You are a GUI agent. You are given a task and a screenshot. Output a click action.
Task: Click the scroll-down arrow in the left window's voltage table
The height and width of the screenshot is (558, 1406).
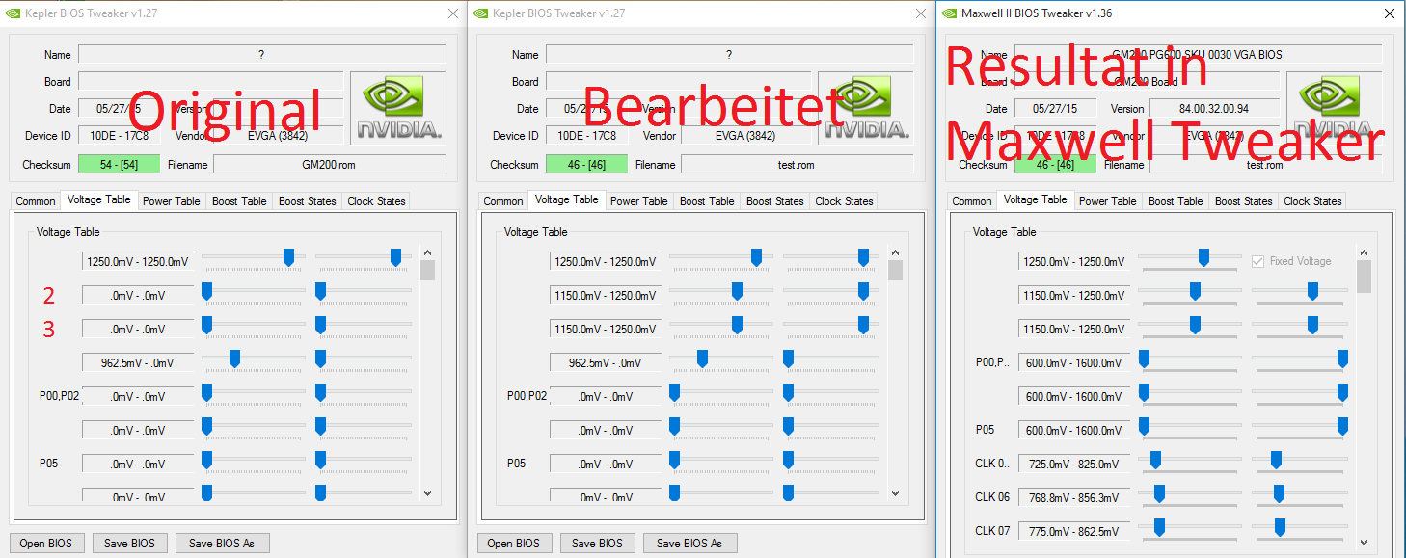pyautogui.click(x=427, y=492)
